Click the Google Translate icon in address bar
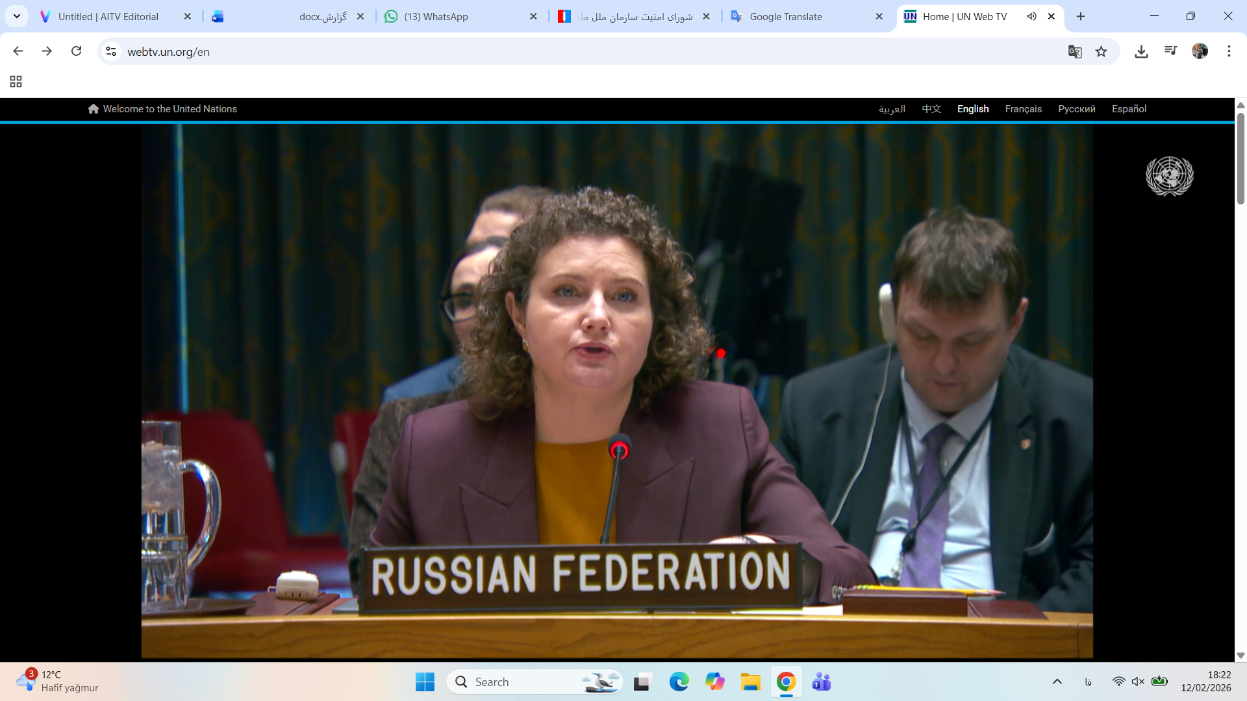This screenshot has width=1247, height=701. pyautogui.click(x=1075, y=52)
